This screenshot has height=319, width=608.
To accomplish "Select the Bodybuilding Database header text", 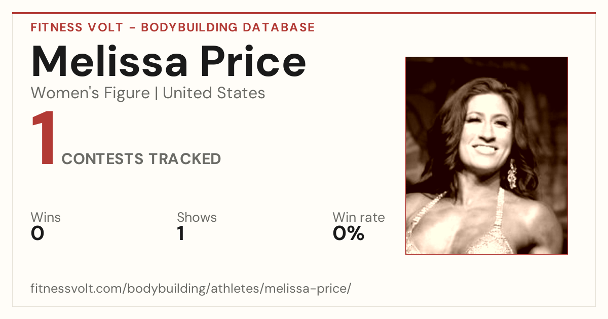I will click(x=228, y=27).
